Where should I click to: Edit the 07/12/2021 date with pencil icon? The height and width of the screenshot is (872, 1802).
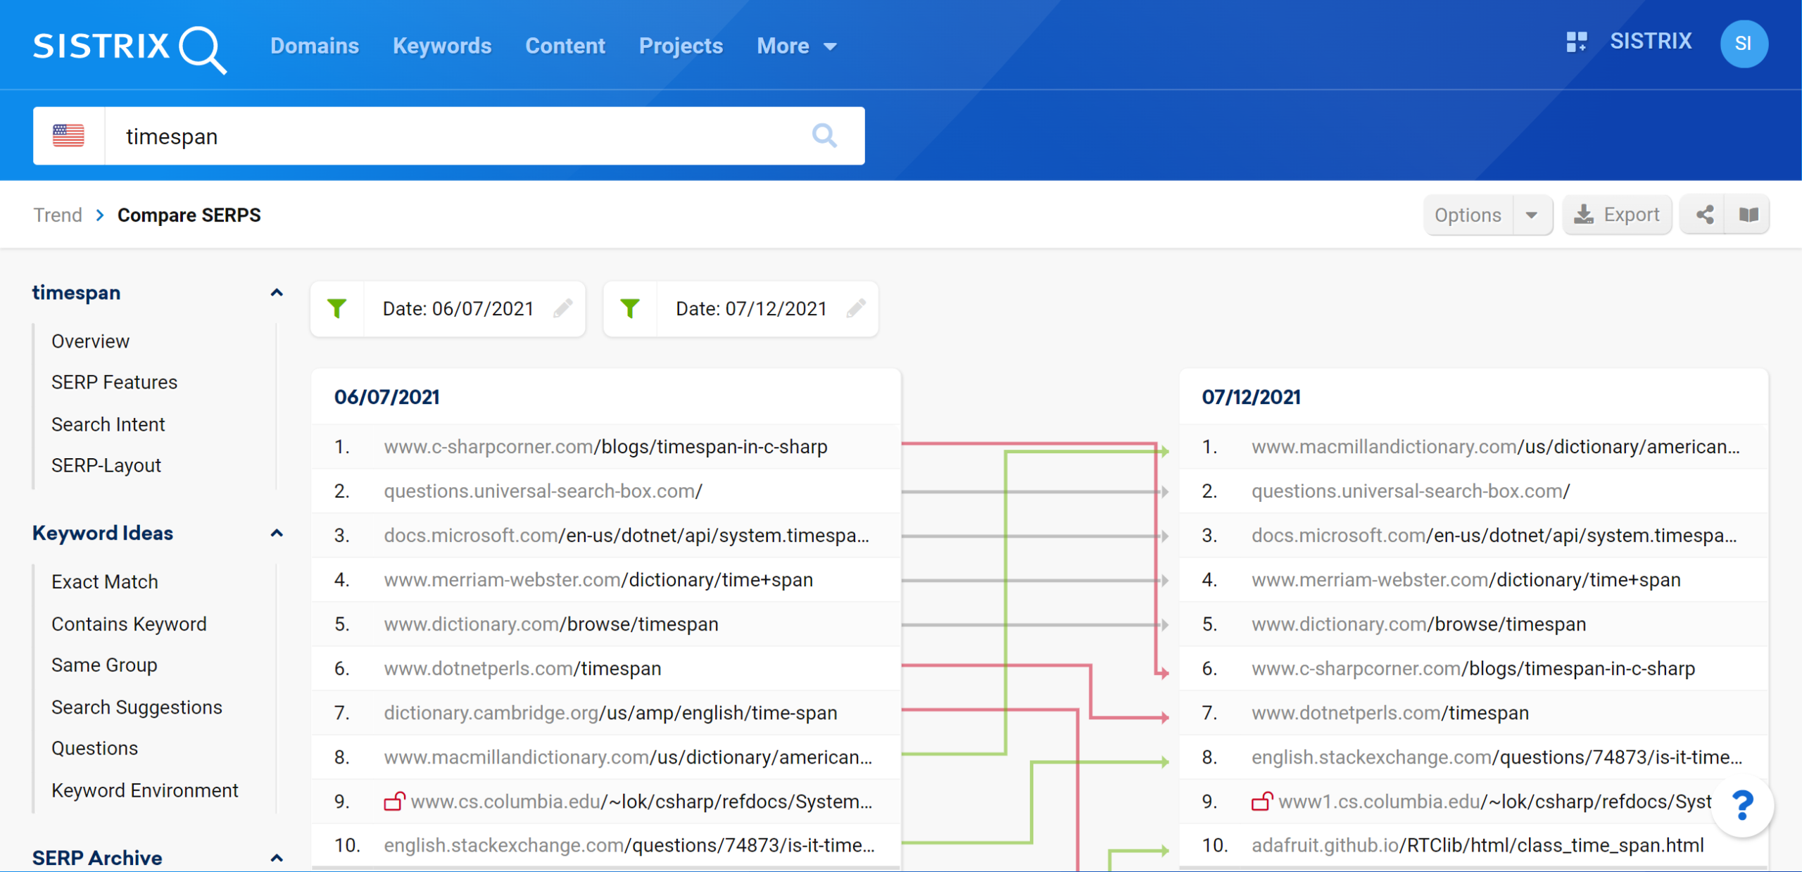coord(856,308)
